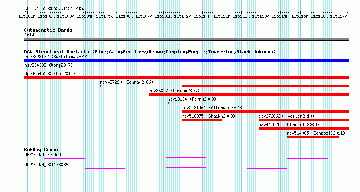Click the 115107k ruler label
The width and height of the screenshot is (360, 192).
[x=144, y=17]
